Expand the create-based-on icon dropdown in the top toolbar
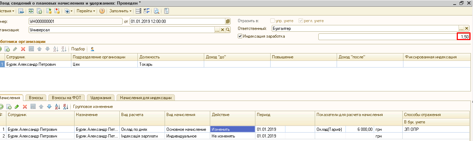Viewport: 473px width, 141px height. [69, 11]
